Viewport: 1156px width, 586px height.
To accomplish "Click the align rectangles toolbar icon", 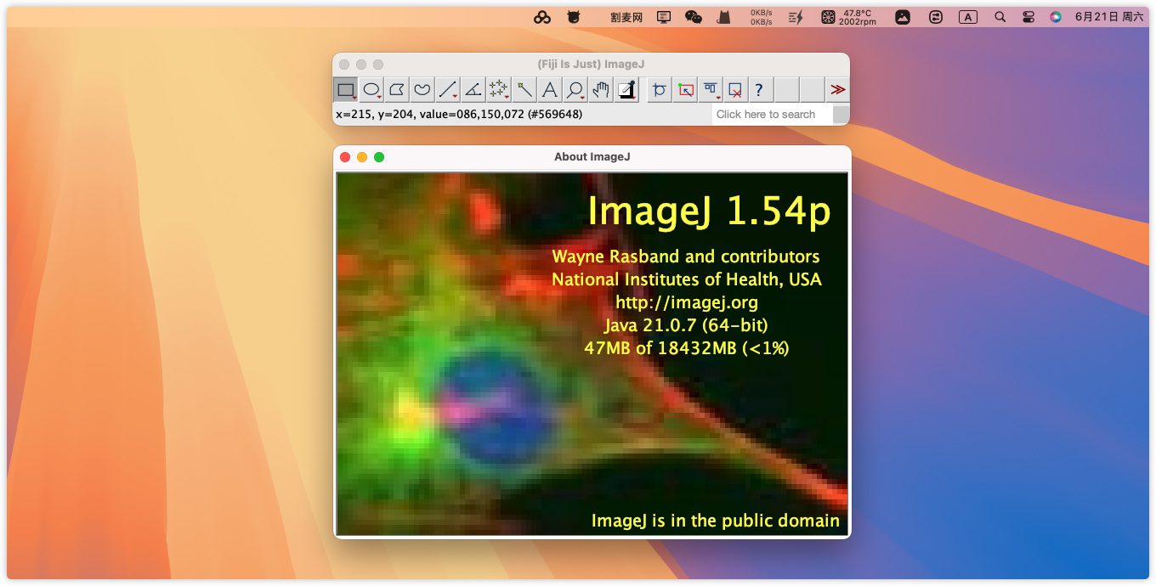I will point(711,89).
